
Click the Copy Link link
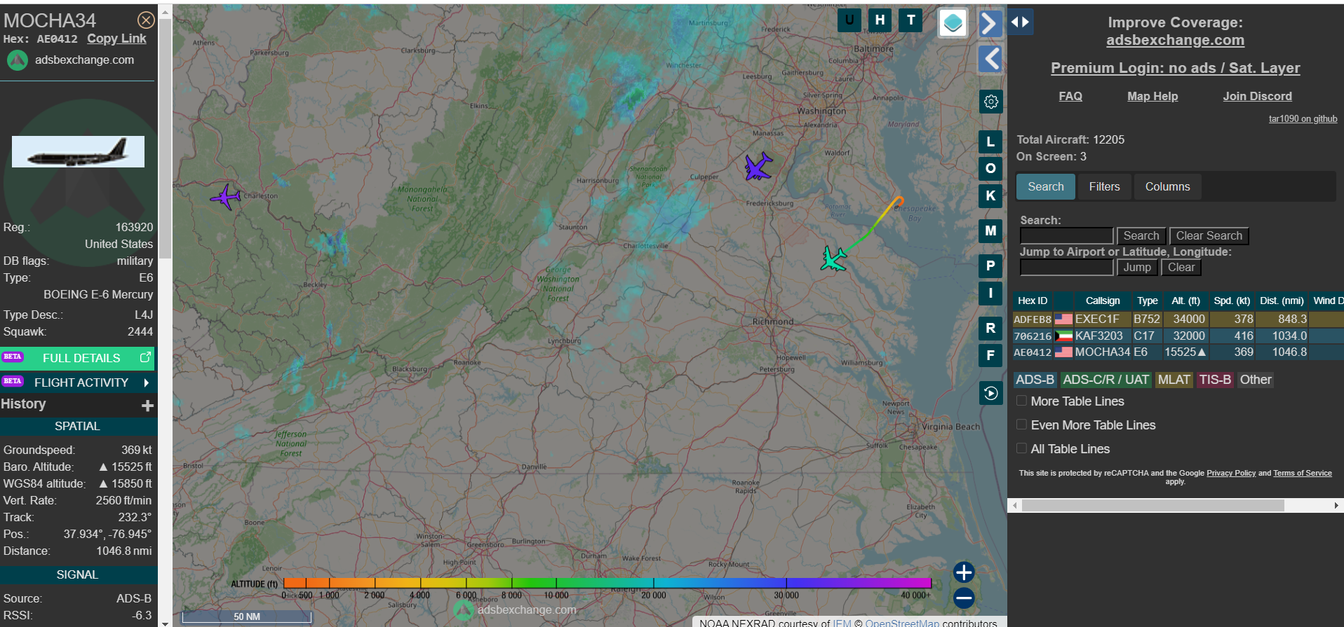(x=116, y=39)
